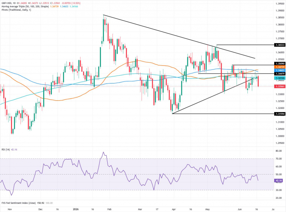Image resolution: width=286 pixels, height=212 pixels.
Task: Click the GBP/USD symbol title
Action: point(6,3)
